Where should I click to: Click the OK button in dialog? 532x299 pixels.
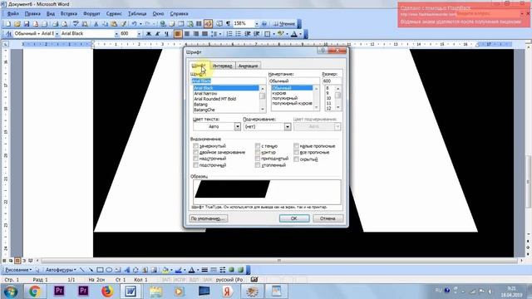point(294,218)
